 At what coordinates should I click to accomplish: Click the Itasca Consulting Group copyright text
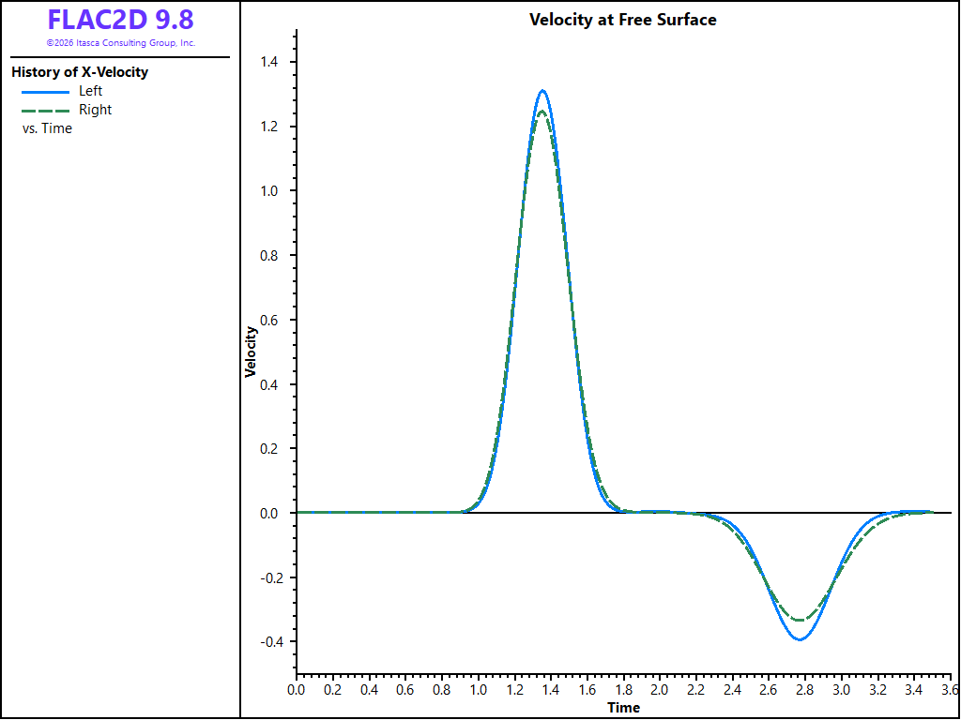click(121, 43)
